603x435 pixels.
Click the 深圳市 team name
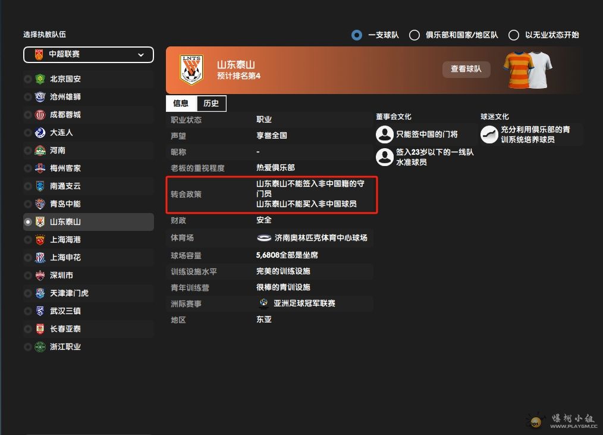click(61, 276)
